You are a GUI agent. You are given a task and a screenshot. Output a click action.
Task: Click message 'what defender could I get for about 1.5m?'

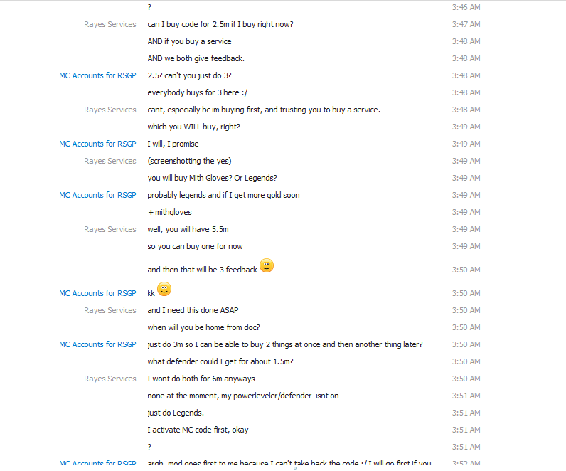tap(220, 361)
